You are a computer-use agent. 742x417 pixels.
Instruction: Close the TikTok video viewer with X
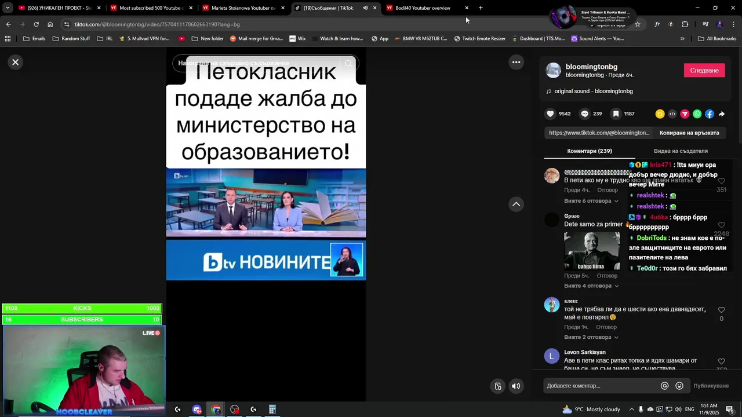pyautogui.click(x=16, y=62)
